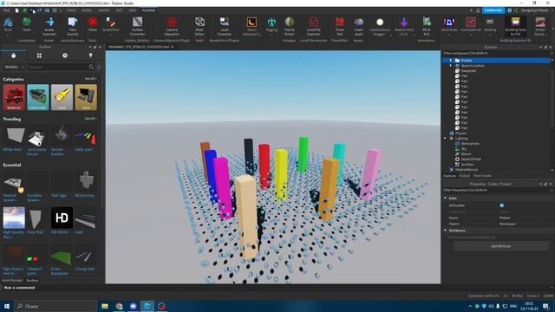Image resolution: width=555 pixels, height=312 pixels.
Task: Open the Mesh Editor plugin
Action: click(x=199, y=26)
